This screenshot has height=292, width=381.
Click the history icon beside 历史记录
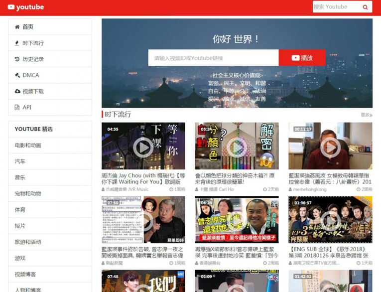point(17,59)
